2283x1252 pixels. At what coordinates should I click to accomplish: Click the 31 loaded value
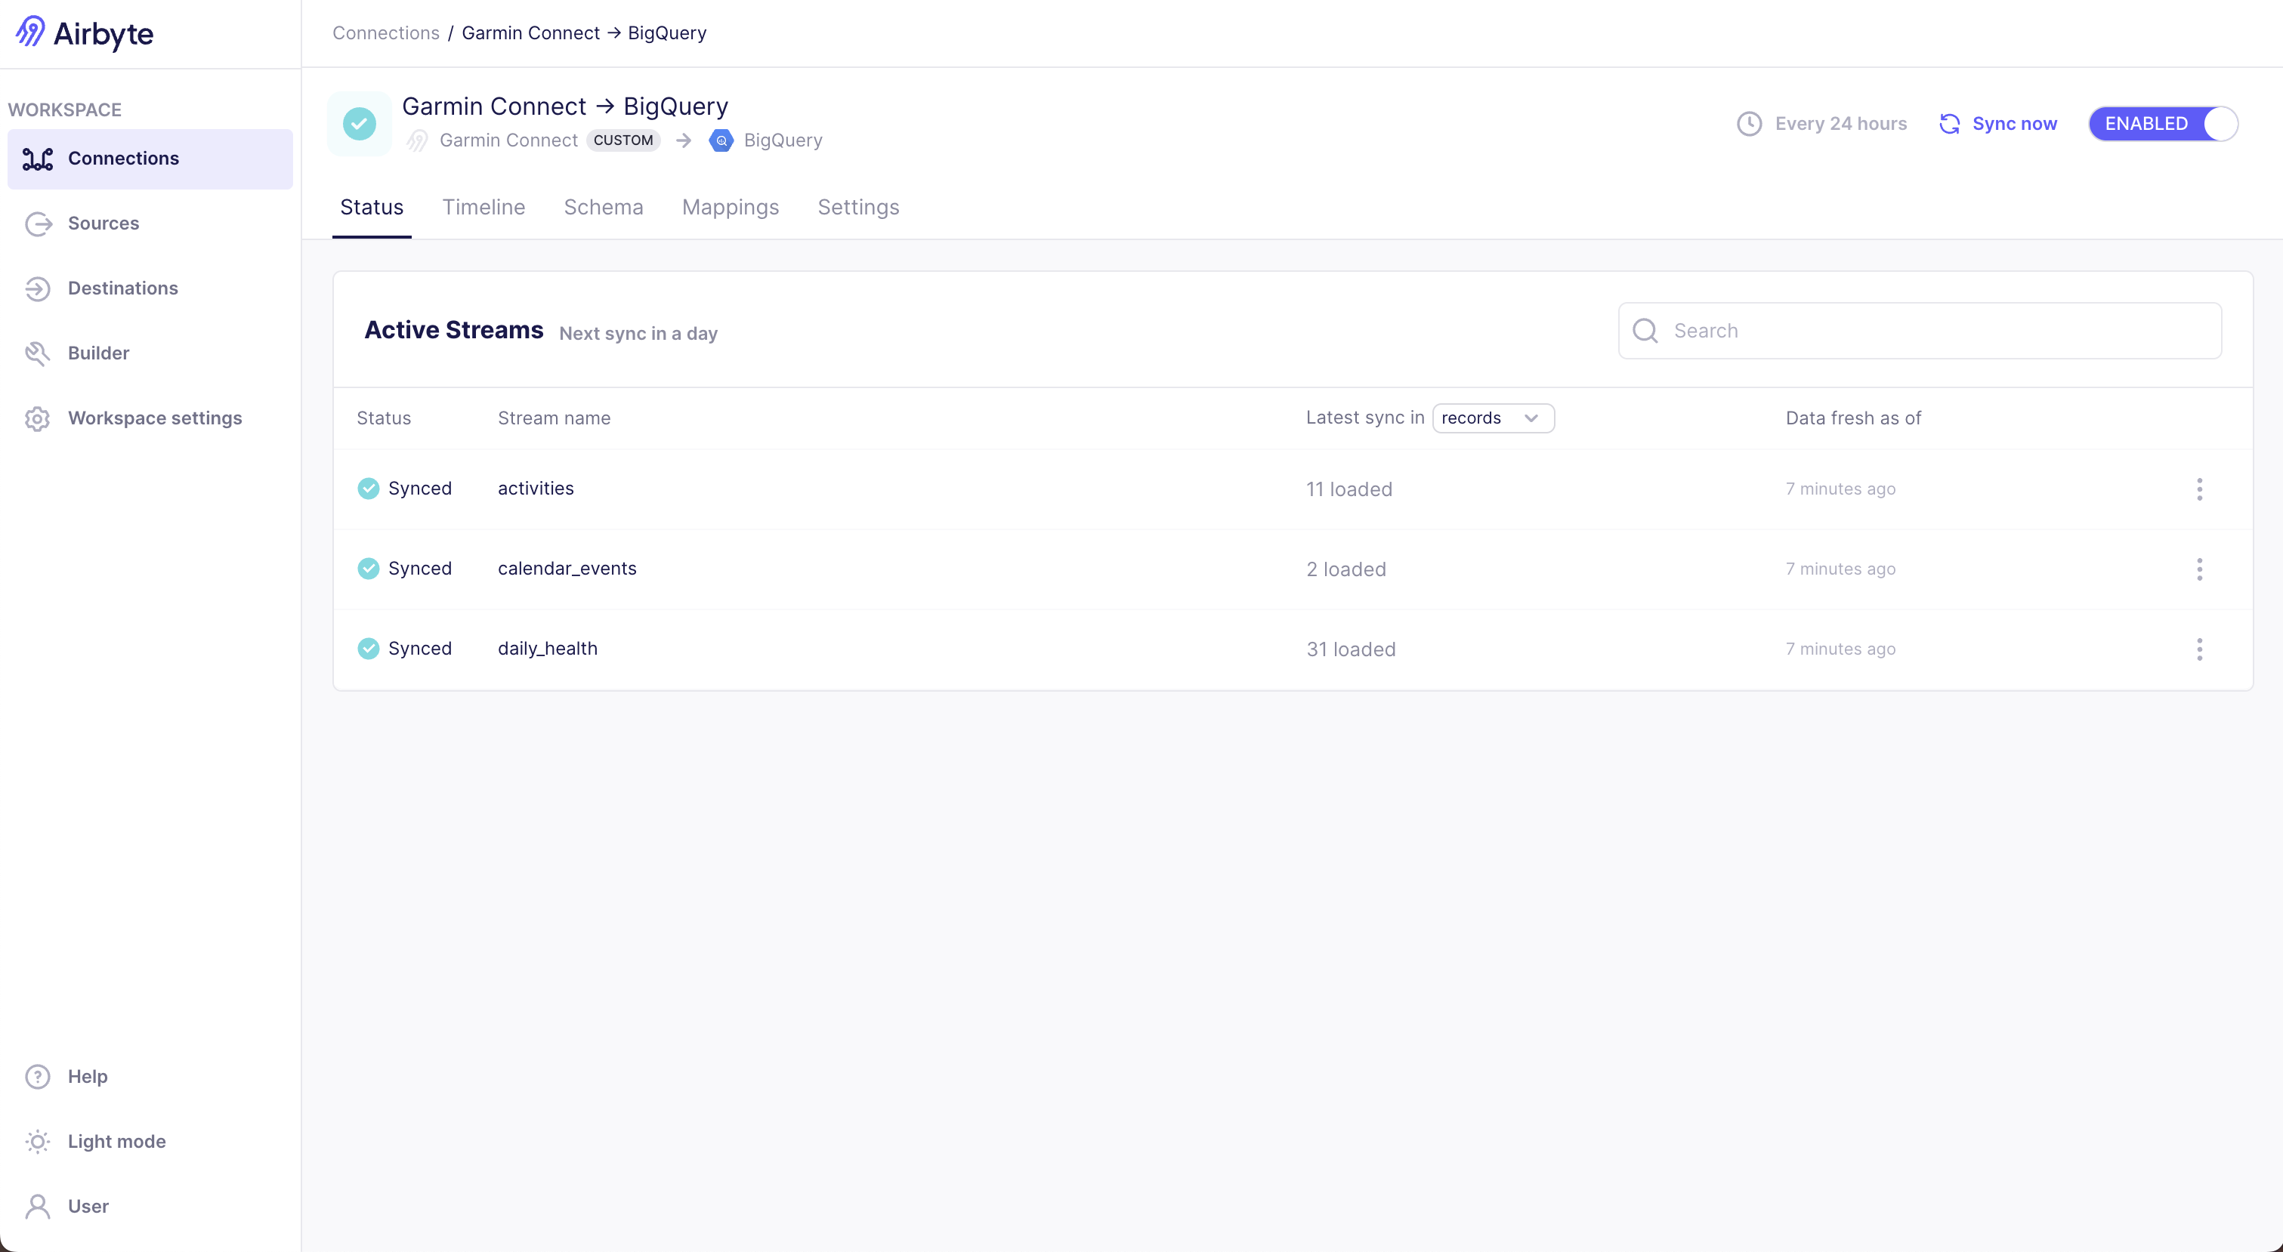point(1351,649)
